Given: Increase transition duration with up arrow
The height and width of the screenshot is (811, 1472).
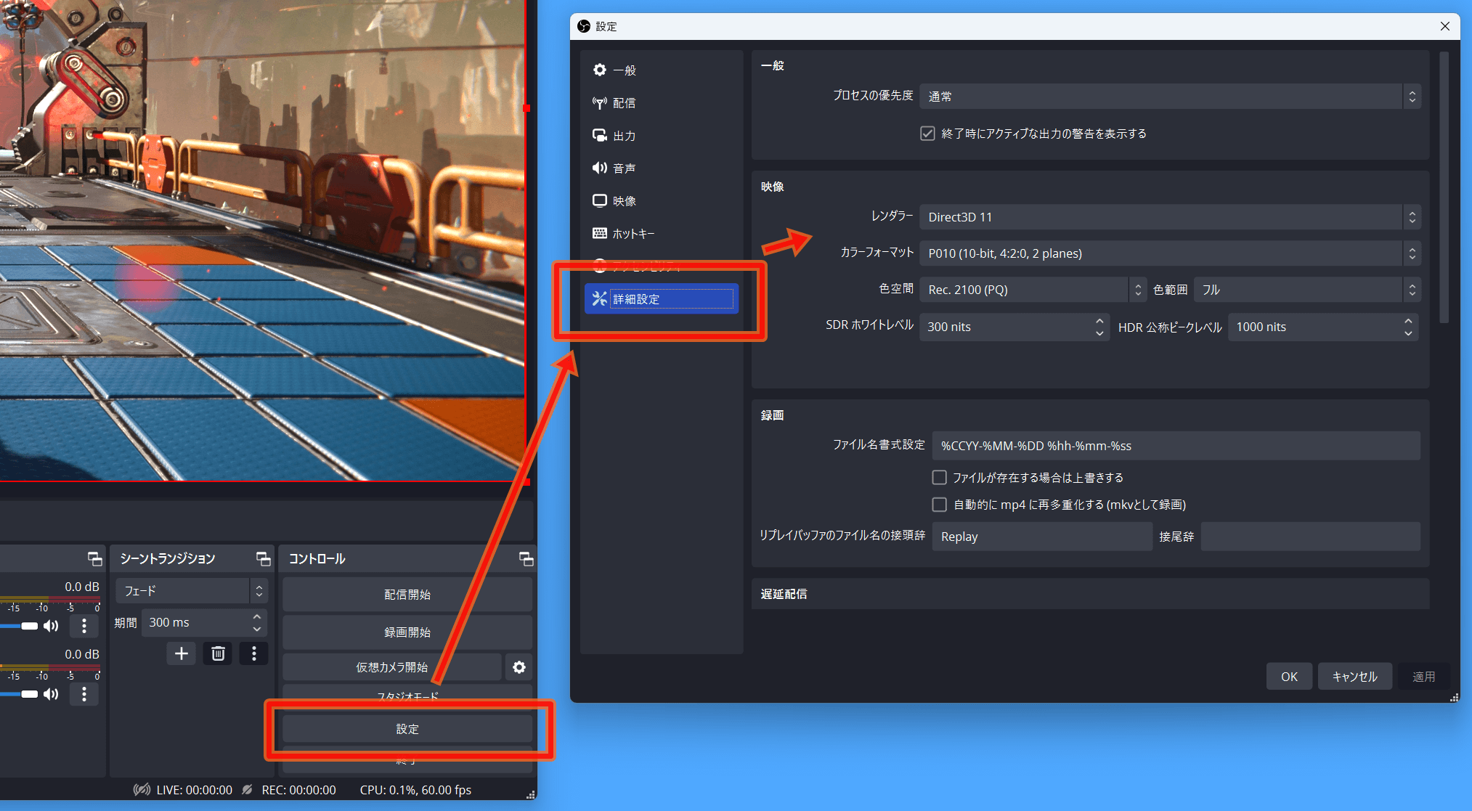Looking at the screenshot, I should coord(257,616).
